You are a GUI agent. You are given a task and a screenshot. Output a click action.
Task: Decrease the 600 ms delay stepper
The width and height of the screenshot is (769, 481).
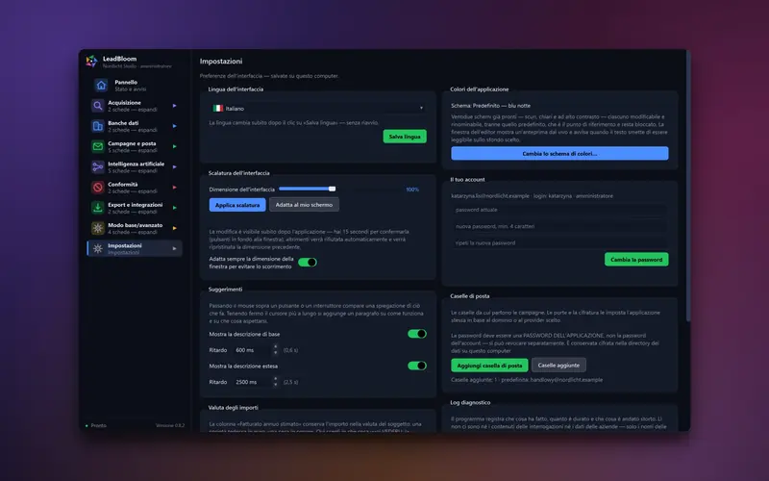tap(275, 353)
